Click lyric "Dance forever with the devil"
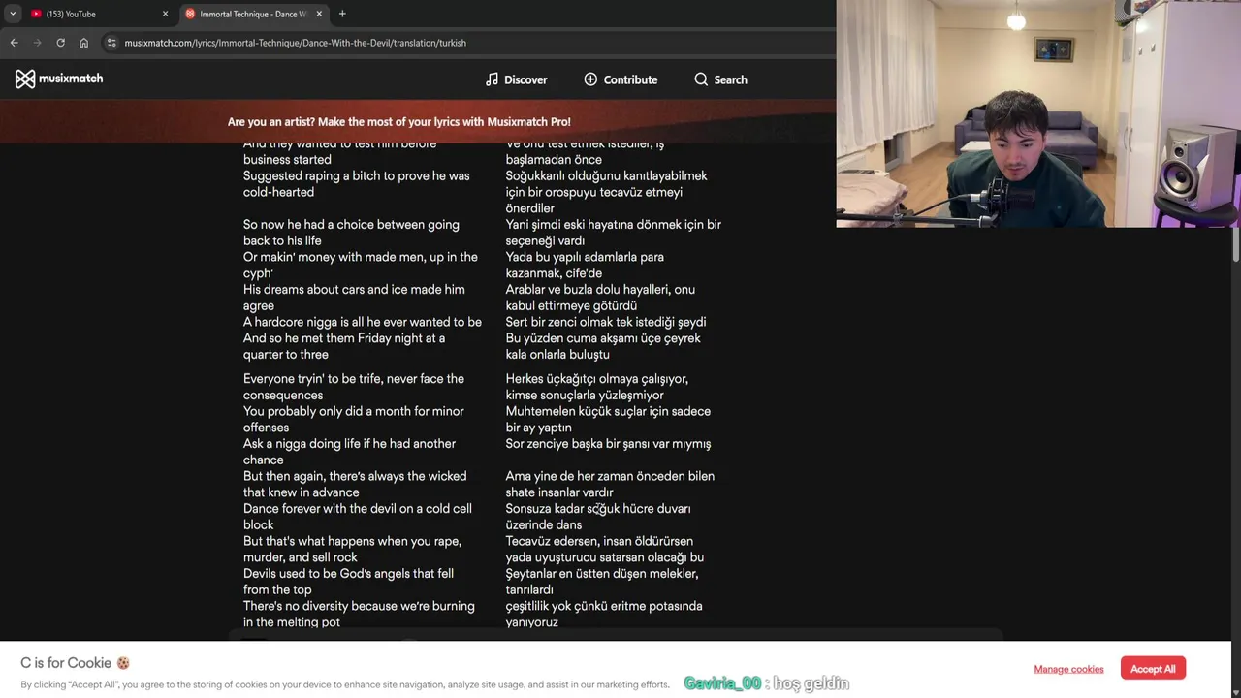Screen dimensions: 1241x698 point(323,509)
